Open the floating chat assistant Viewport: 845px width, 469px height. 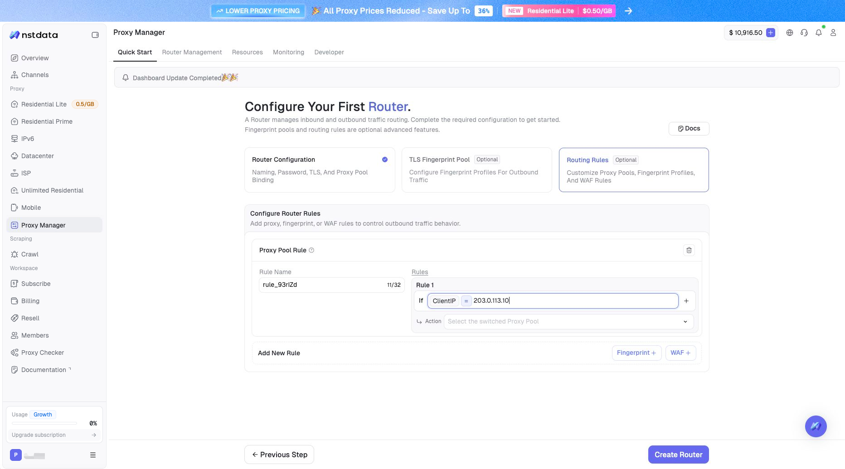click(x=816, y=426)
